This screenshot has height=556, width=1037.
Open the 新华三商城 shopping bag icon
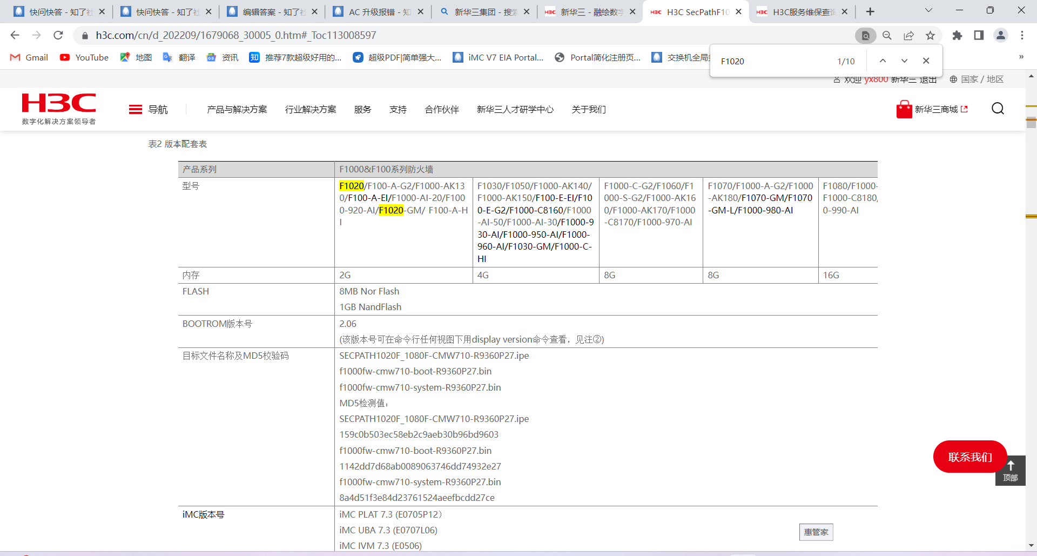(x=904, y=109)
